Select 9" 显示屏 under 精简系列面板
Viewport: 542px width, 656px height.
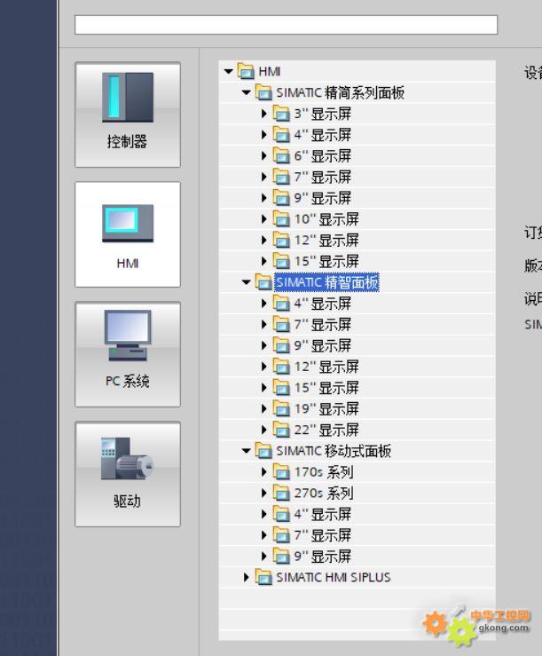click(x=322, y=198)
